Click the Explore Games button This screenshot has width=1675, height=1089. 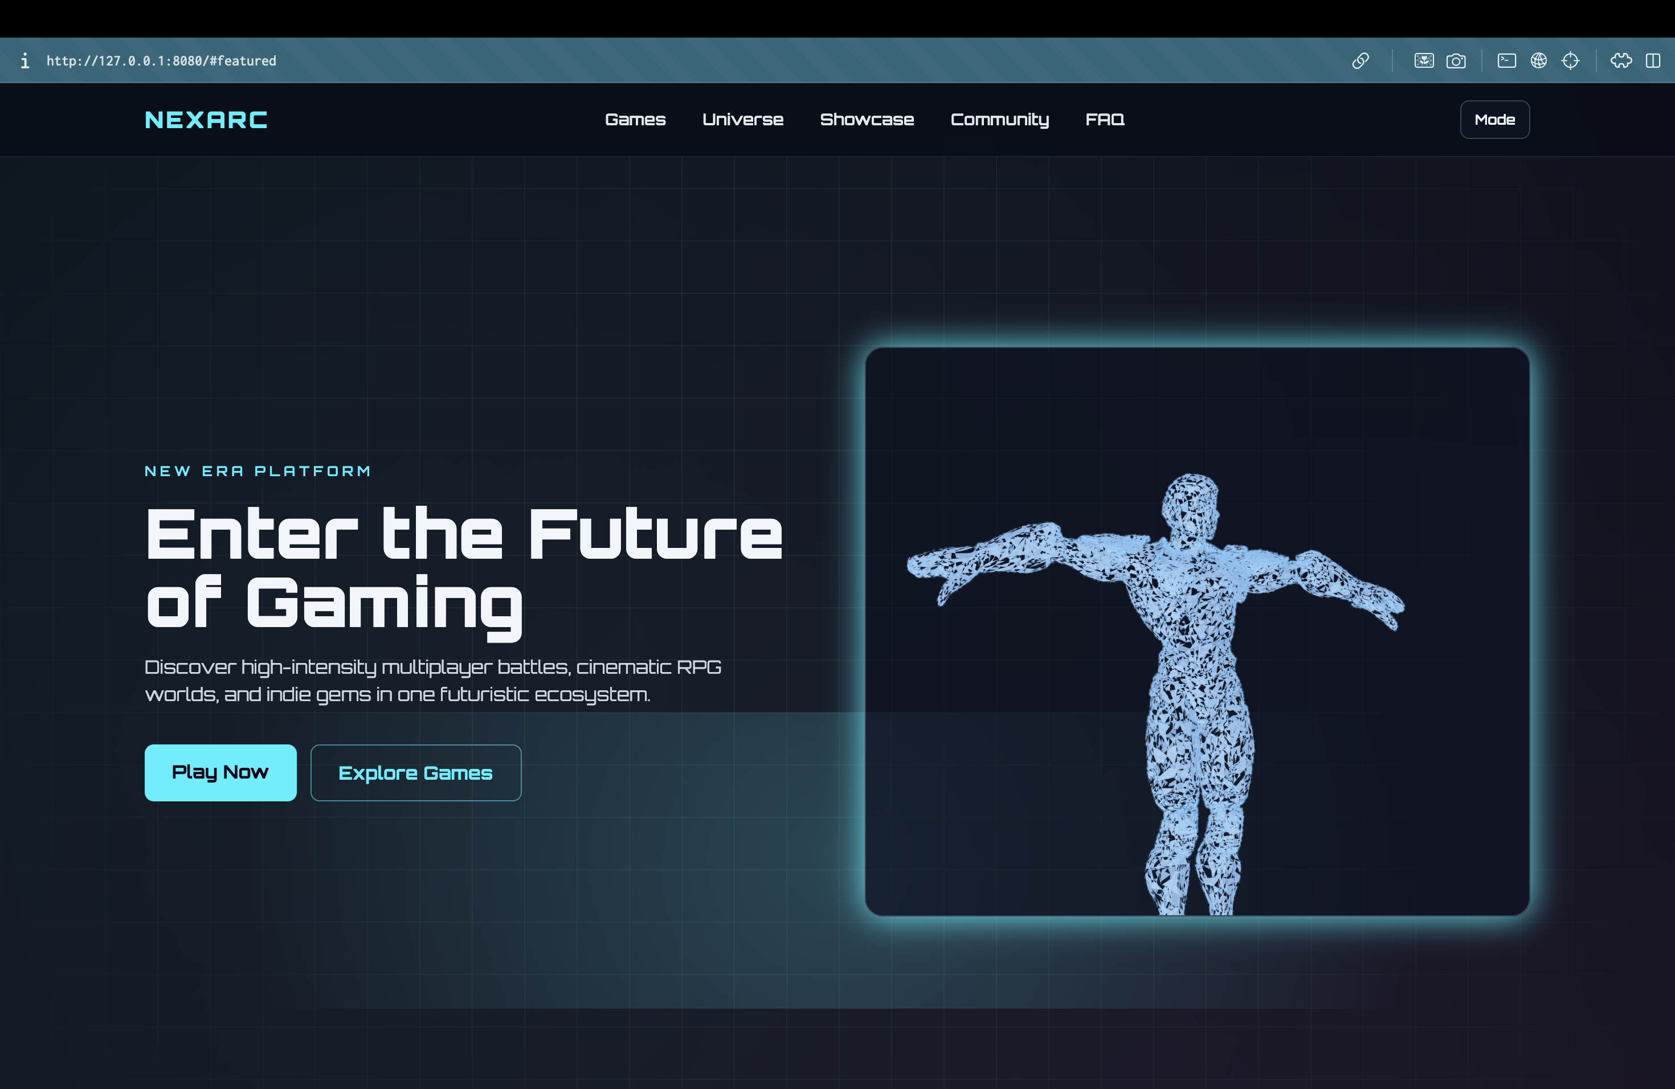(x=415, y=772)
